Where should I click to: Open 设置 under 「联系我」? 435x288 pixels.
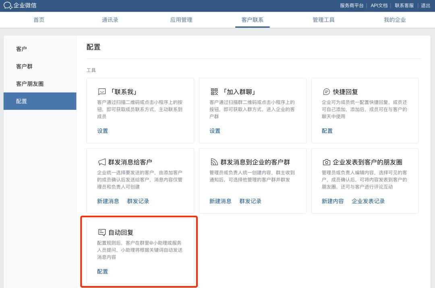(102, 131)
